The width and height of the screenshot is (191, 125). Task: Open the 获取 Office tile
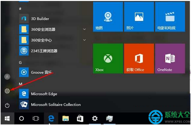pyautogui.click(x=139, y=58)
